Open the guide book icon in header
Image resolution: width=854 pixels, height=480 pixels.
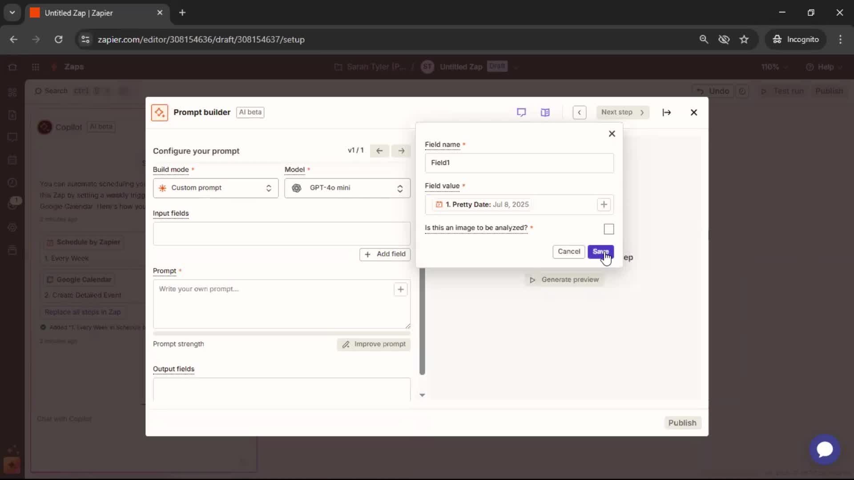coord(545,112)
